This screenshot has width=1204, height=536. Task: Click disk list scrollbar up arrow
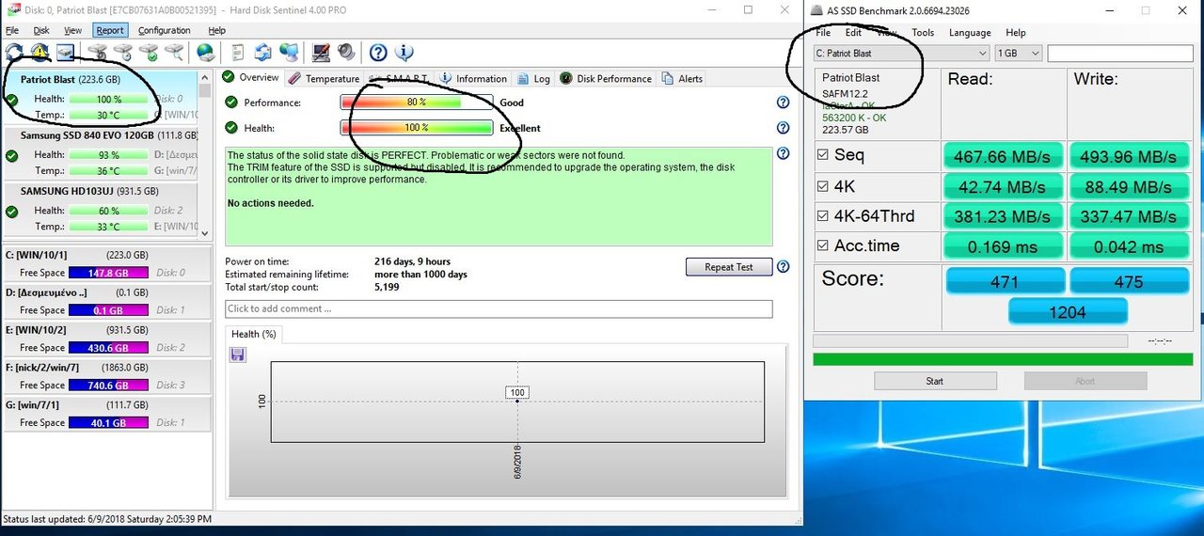pos(205,76)
